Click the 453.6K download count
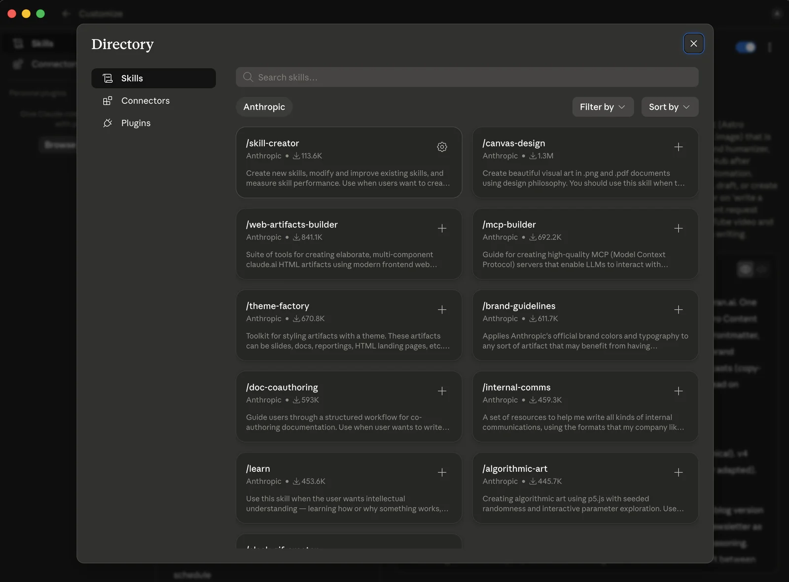Image resolution: width=789 pixels, height=582 pixels. coord(313,481)
